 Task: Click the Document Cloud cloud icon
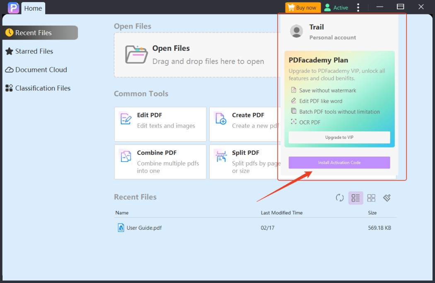click(9, 70)
